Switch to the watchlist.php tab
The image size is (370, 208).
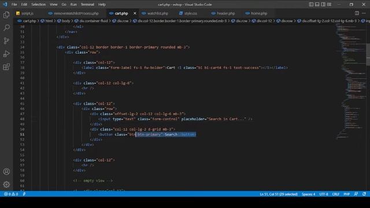coord(157,13)
